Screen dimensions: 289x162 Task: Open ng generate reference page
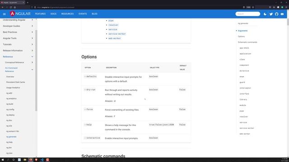coord(11,137)
